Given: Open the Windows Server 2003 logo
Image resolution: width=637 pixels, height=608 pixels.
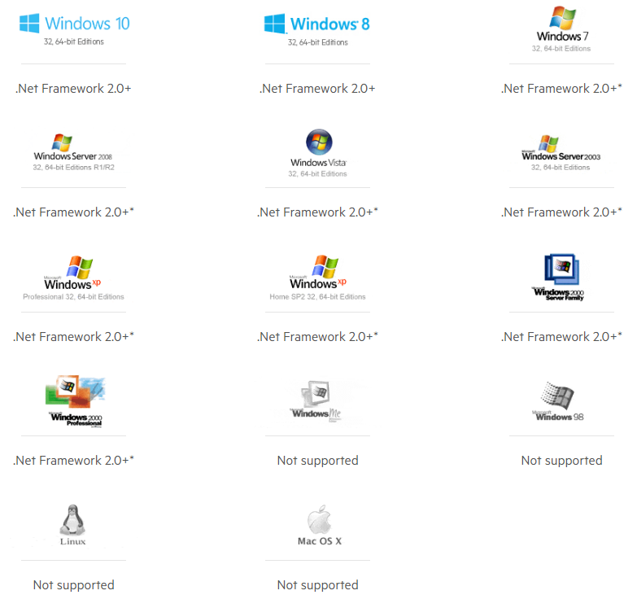Looking at the screenshot, I should 561,148.
